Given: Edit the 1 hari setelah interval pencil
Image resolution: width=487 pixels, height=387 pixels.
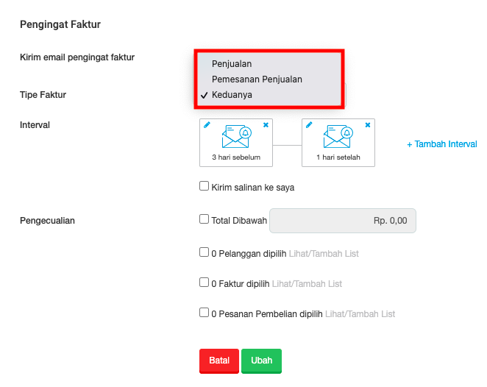Looking at the screenshot, I should [309, 125].
